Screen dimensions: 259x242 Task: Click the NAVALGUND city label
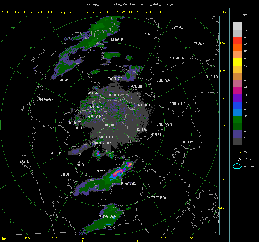pyautogui.click(x=95, y=117)
